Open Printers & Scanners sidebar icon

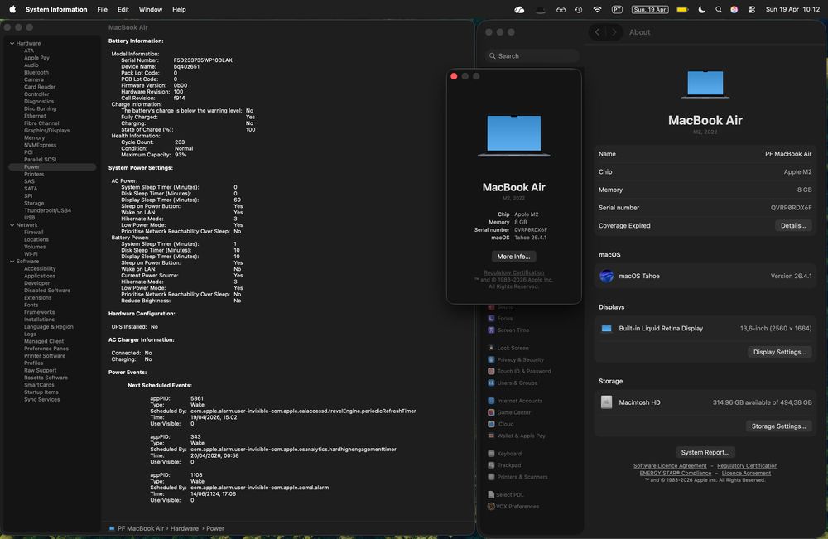491,477
